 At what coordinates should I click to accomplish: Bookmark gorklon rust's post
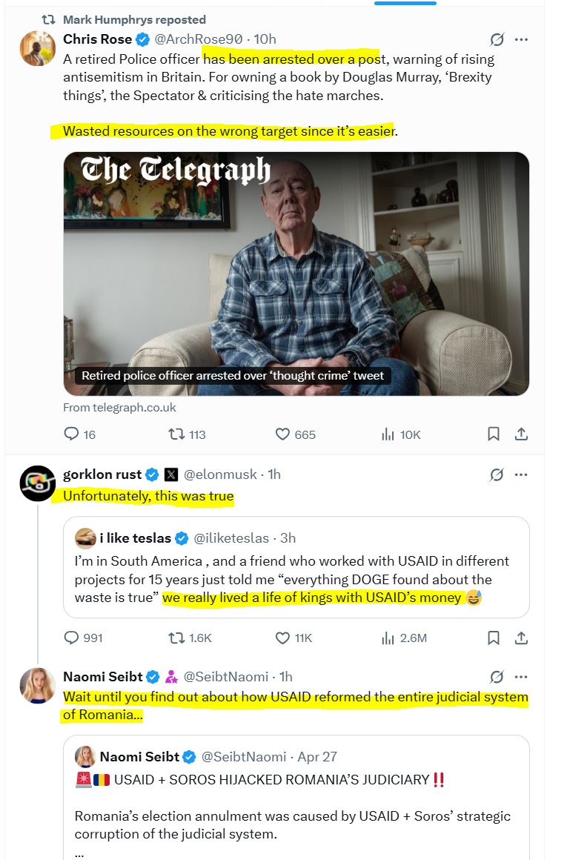[x=494, y=638]
